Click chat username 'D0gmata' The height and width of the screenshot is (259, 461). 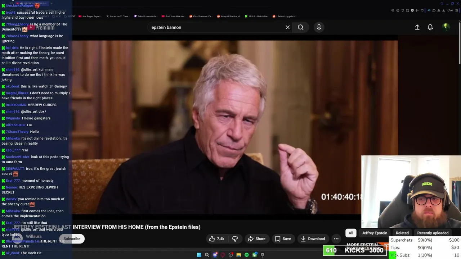[x=13, y=118]
